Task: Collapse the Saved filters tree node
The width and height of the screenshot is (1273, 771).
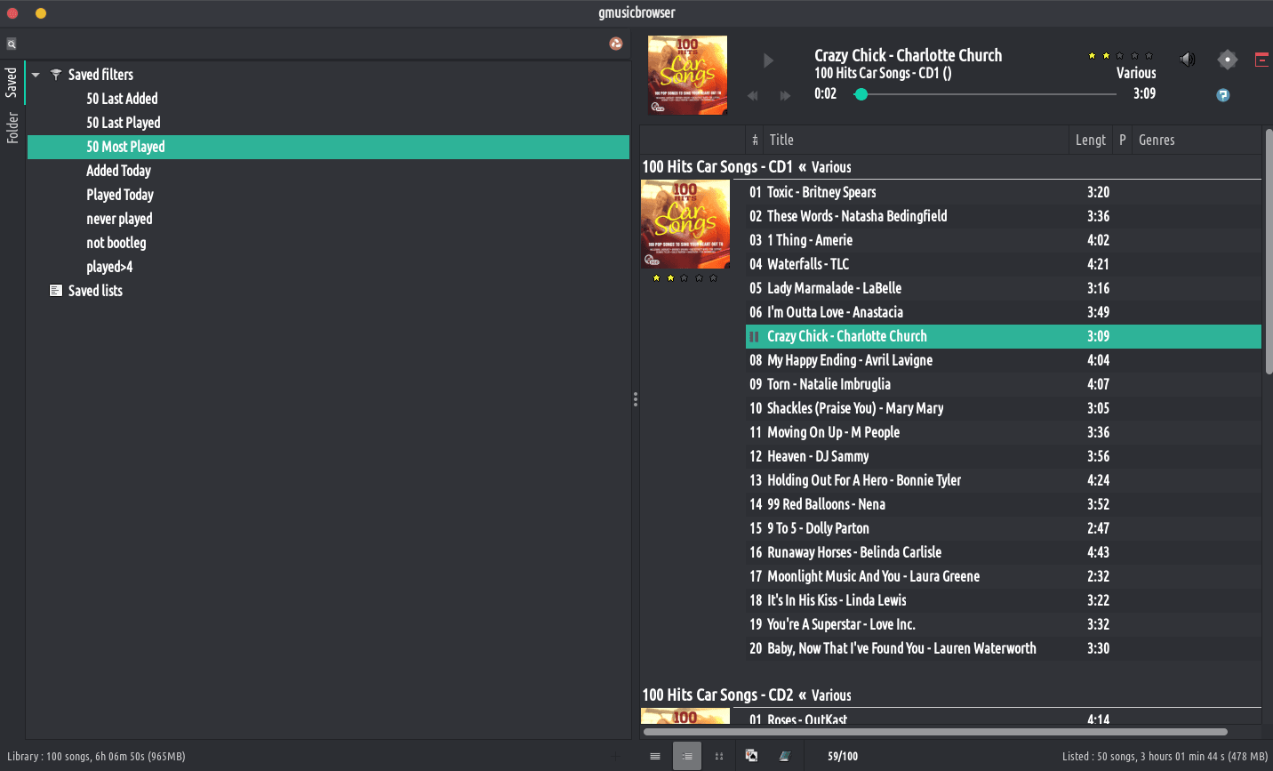Action: (36, 75)
